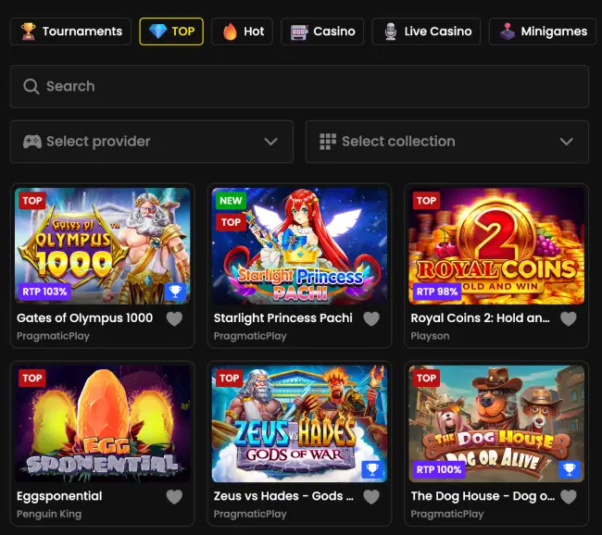Favorite Royal Coins 2 with heart icon

coord(569,318)
